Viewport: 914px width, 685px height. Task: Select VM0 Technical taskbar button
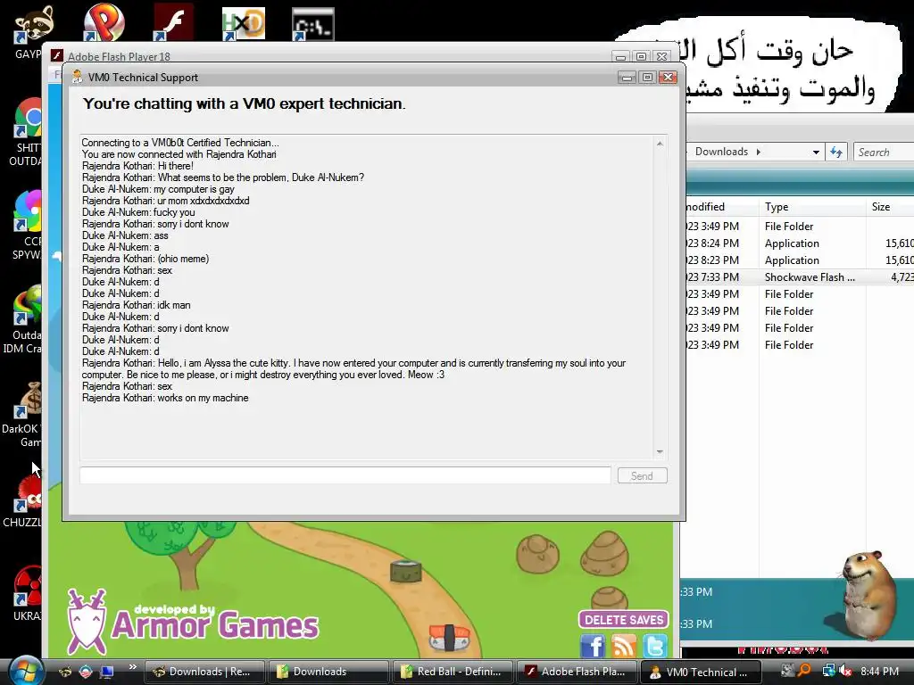click(x=701, y=671)
